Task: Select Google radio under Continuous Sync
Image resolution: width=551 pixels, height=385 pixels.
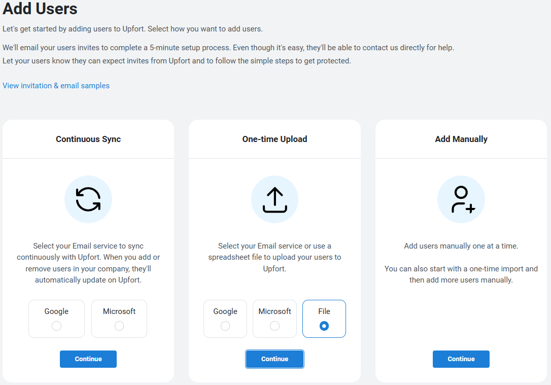Action: (x=57, y=326)
